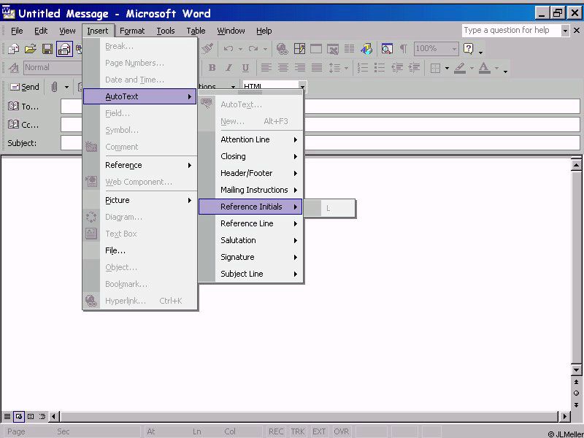Click the attach file paperclip icon

tap(54, 87)
